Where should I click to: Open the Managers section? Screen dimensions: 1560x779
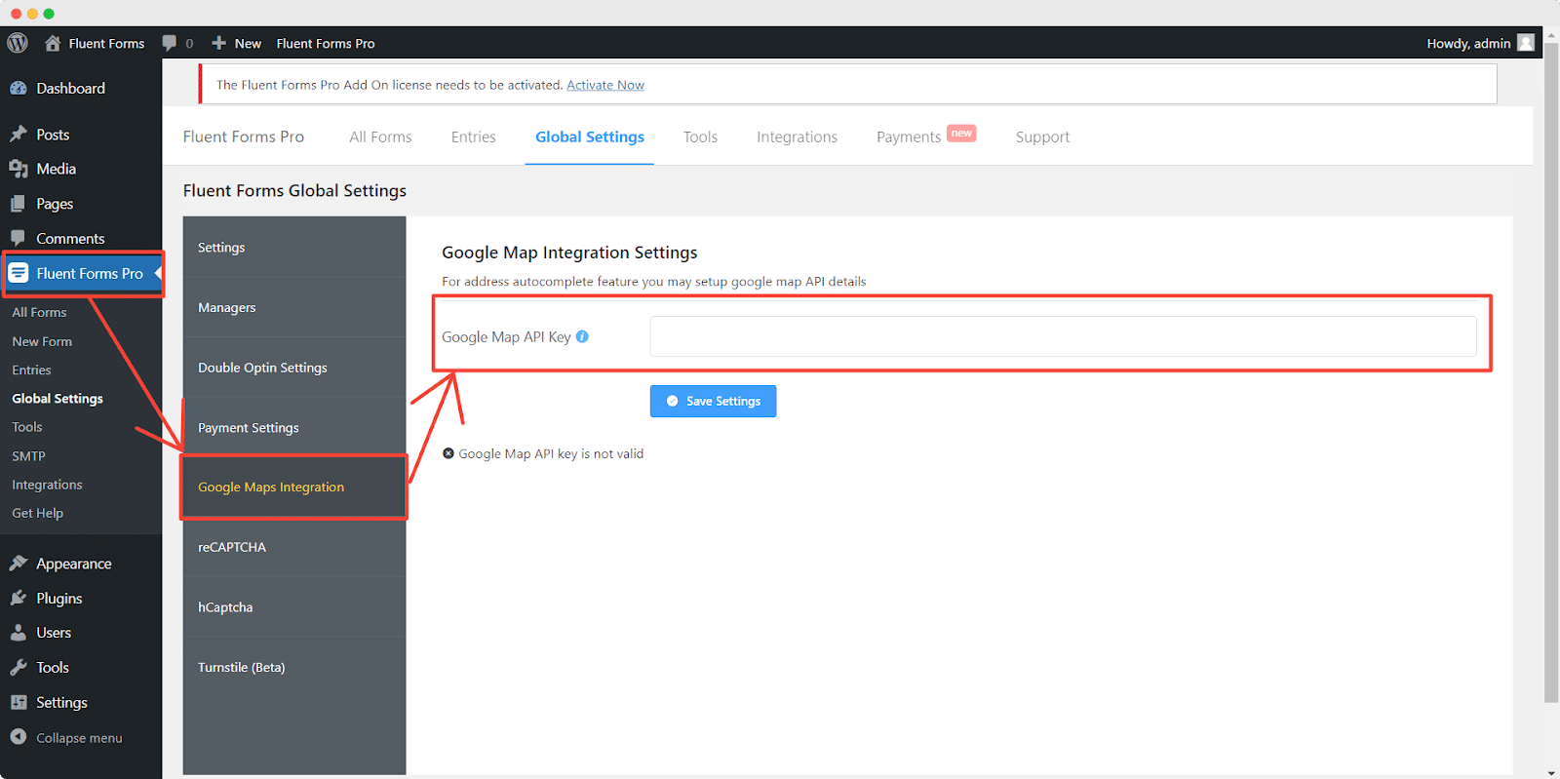(x=294, y=307)
